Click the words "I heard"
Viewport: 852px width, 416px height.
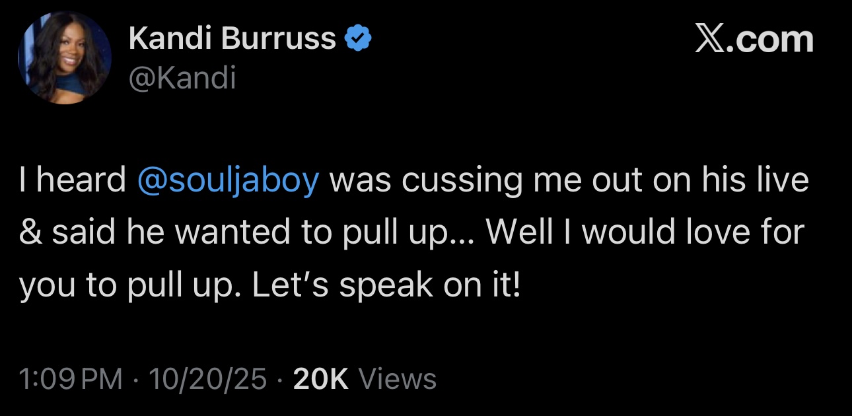click(x=72, y=181)
